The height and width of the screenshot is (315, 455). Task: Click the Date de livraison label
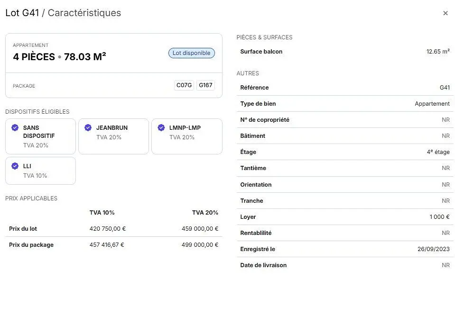(263, 265)
